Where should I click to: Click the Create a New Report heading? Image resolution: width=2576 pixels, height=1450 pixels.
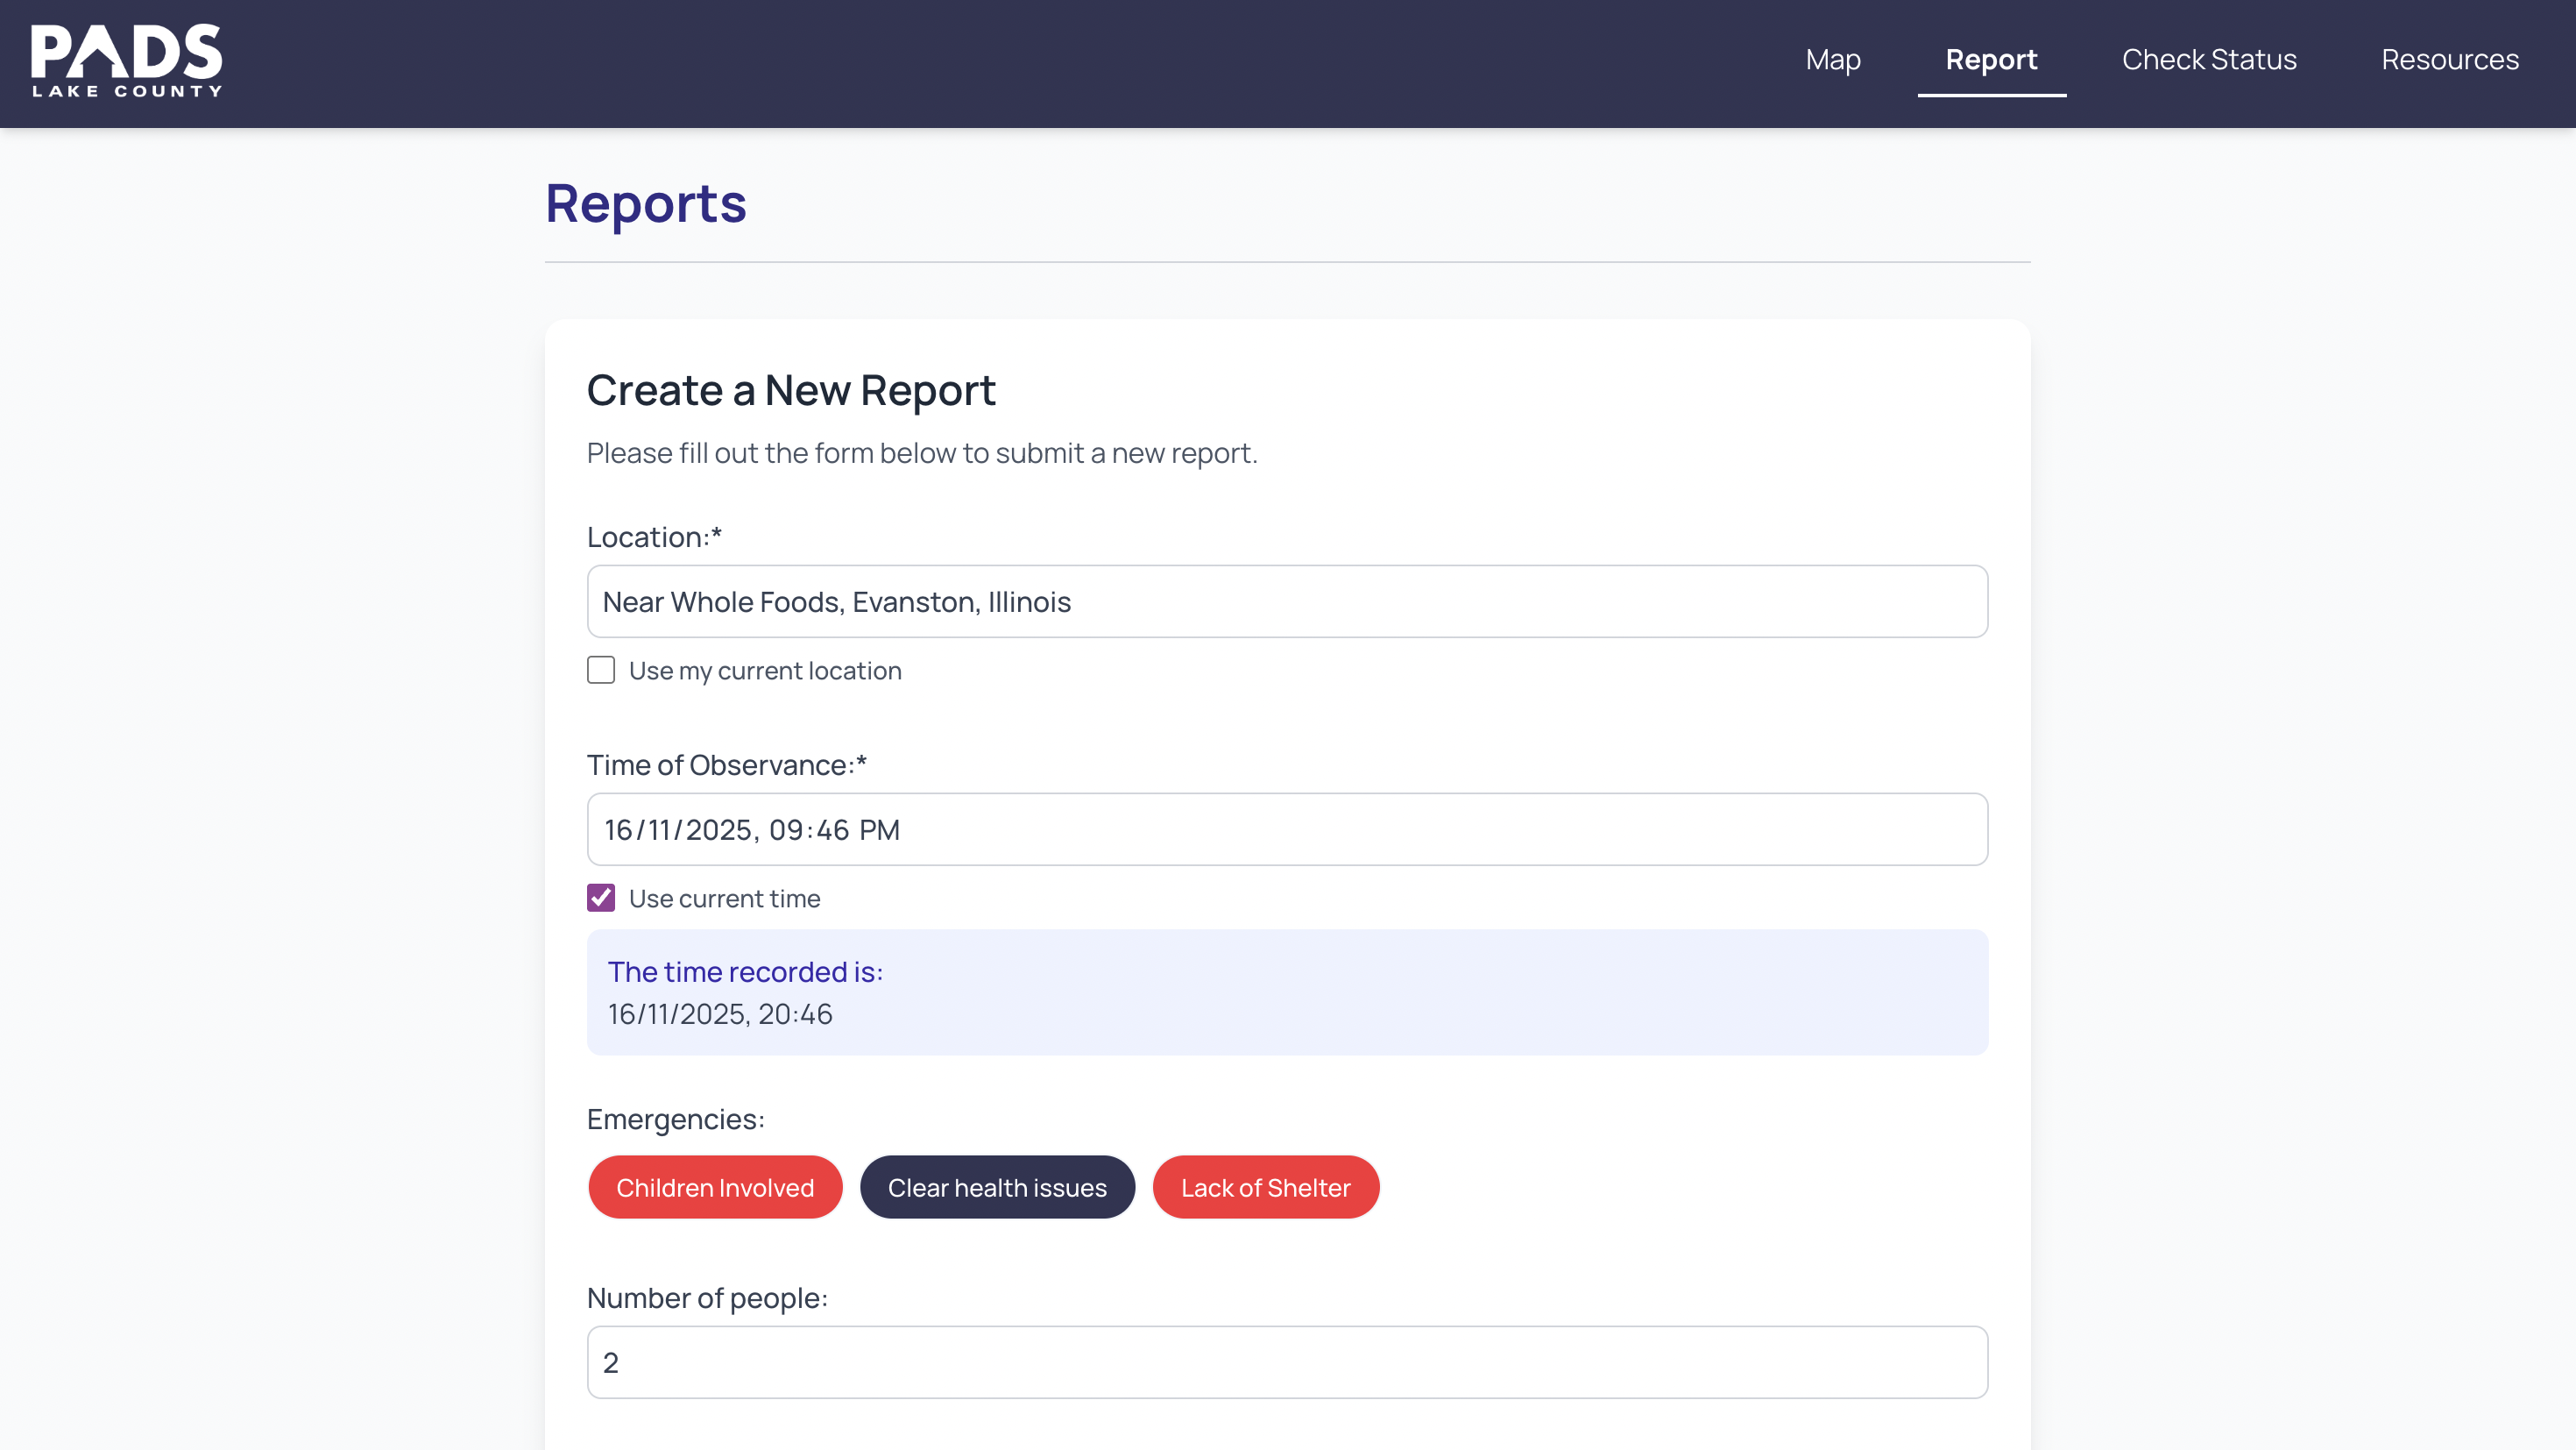790,390
